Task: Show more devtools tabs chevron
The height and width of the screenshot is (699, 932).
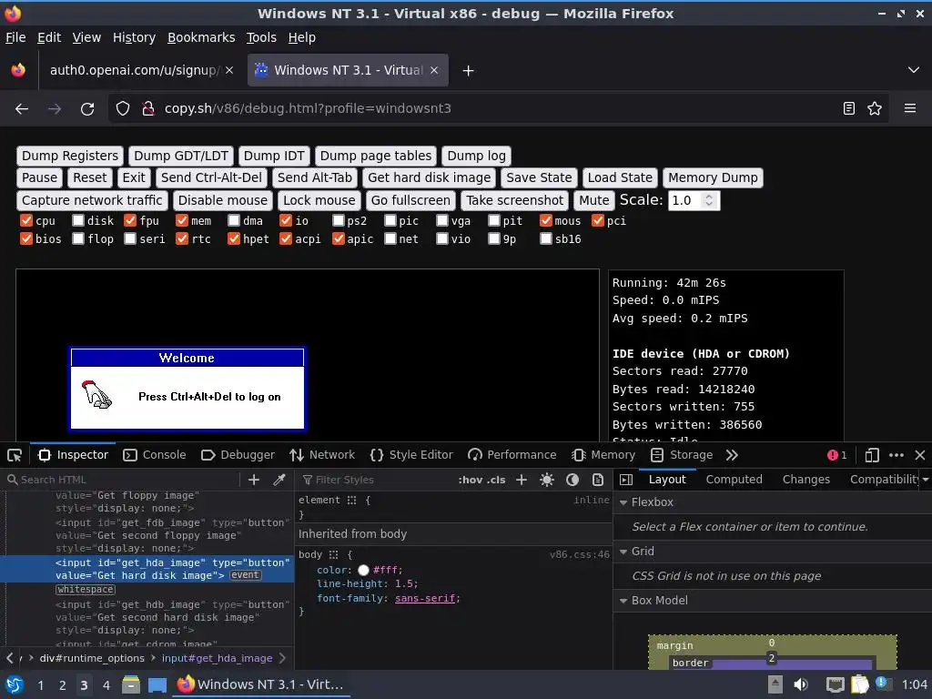Action: [x=732, y=455]
